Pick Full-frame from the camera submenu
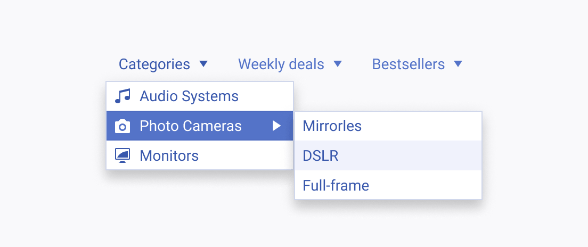588x247 pixels. [x=336, y=186]
